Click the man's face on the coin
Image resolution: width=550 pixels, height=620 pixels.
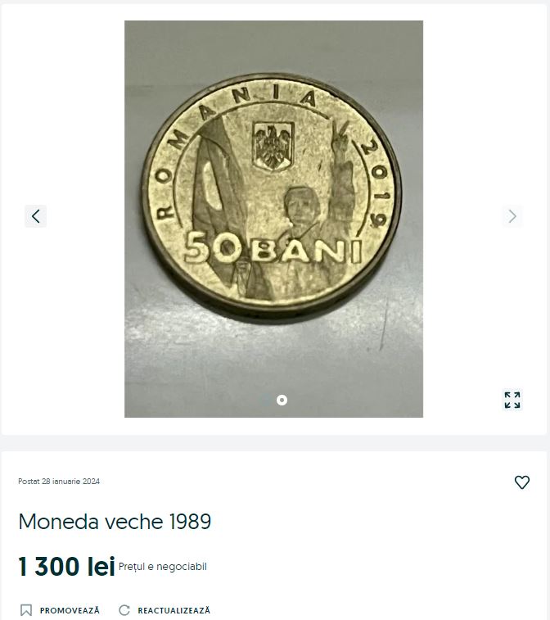coord(302,206)
